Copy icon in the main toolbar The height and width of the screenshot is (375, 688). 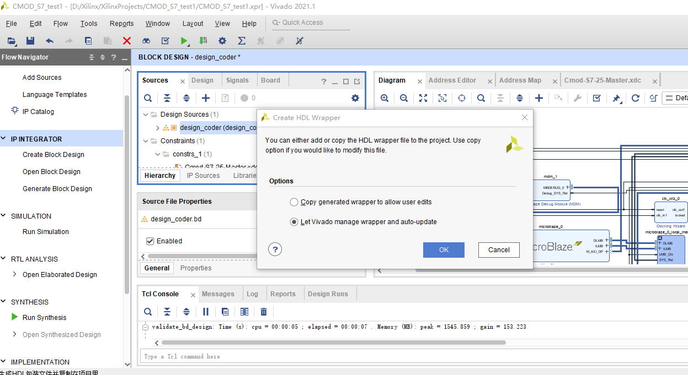click(88, 41)
